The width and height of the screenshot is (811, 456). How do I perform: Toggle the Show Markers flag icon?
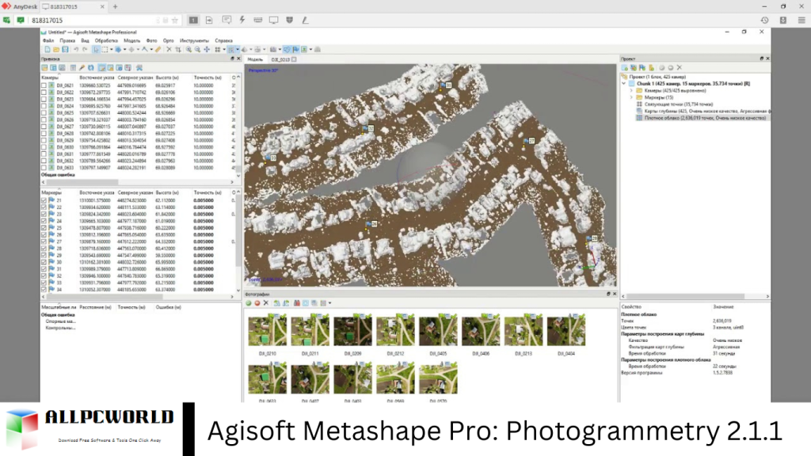pos(295,50)
